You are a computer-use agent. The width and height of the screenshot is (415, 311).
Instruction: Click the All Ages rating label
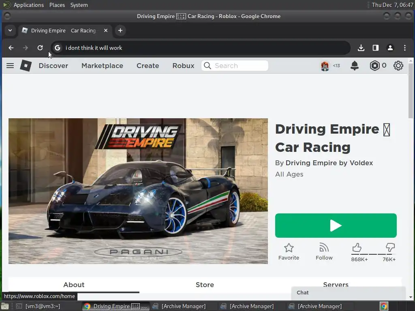[289, 174]
